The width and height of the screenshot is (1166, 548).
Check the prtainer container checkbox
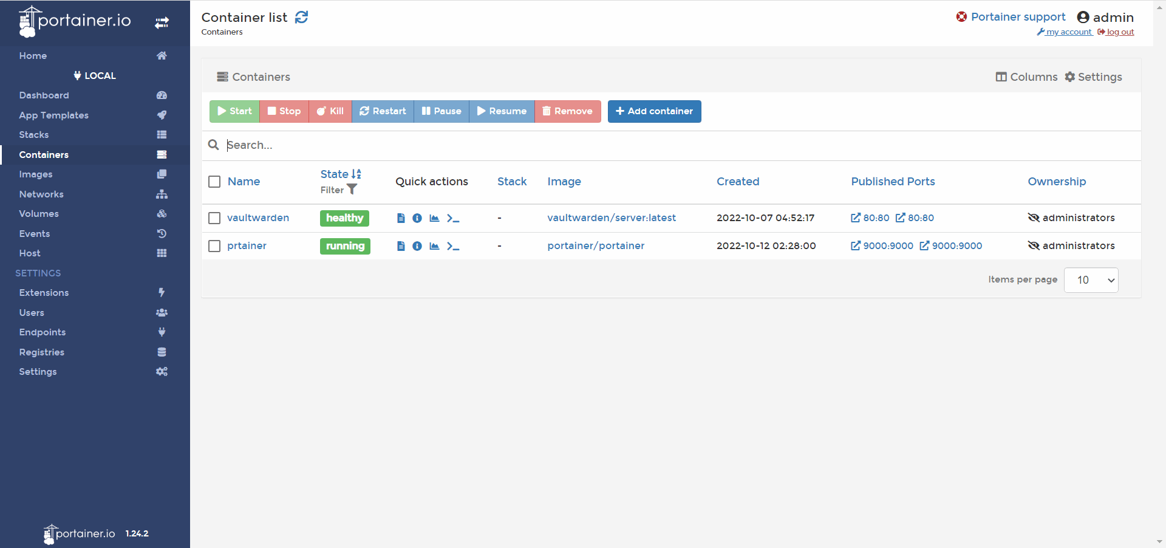point(214,246)
